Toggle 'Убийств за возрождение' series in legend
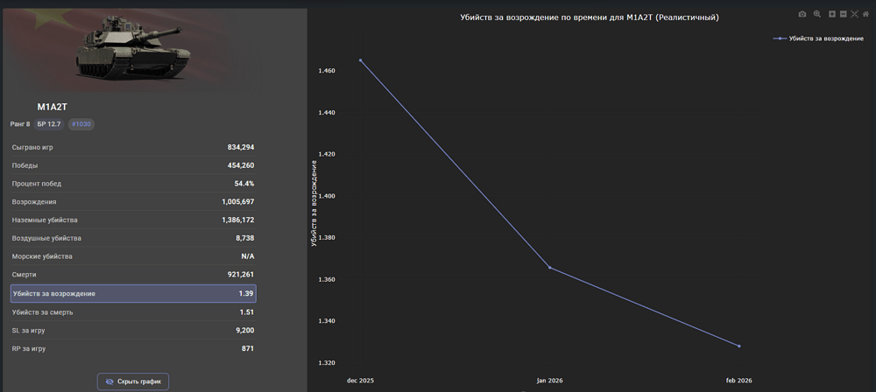 [x=819, y=38]
